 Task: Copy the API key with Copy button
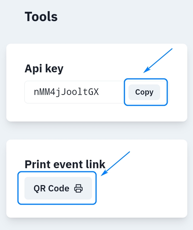coord(144,92)
